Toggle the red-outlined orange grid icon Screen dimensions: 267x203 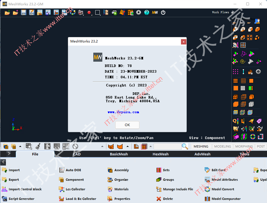pyautogui.click(x=144, y=146)
